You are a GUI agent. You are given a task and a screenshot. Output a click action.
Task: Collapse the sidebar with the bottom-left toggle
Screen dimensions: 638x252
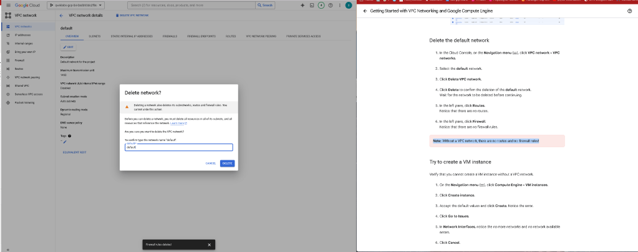8,249
